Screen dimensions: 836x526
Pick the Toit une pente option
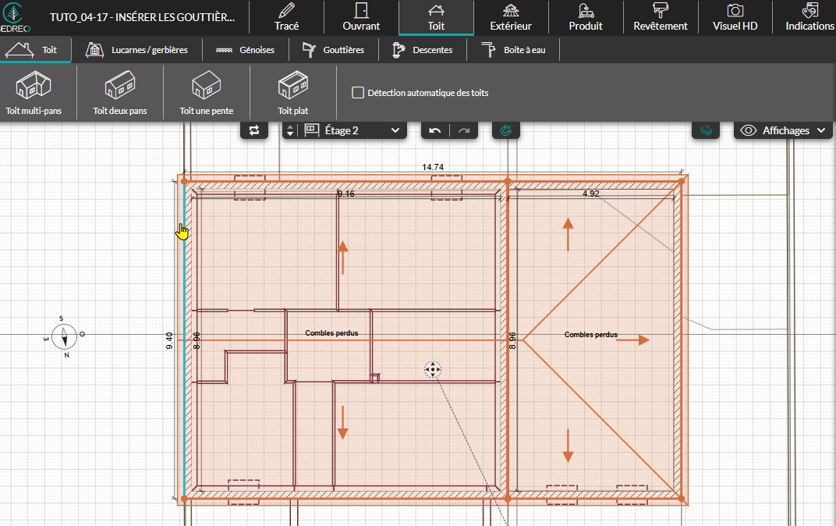pyautogui.click(x=207, y=93)
